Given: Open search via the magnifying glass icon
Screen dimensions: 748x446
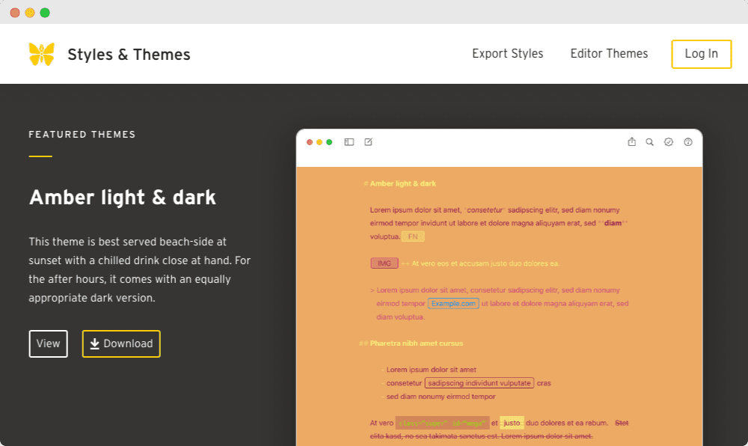Looking at the screenshot, I should point(650,141).
